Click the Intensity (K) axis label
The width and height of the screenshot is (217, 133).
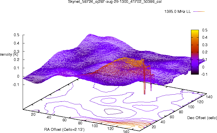(x=9, y=55)
